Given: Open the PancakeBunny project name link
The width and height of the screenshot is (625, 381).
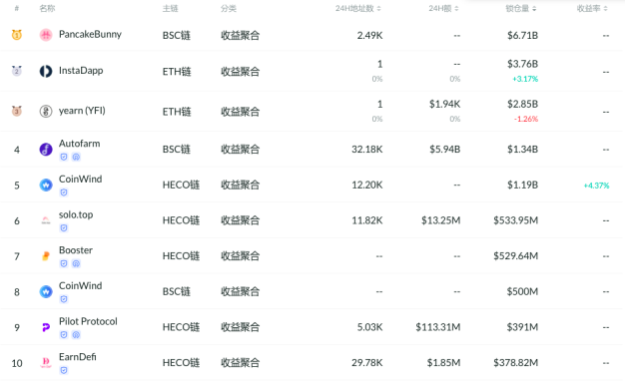Looking at the screenshot, I should [x=90, y=34].
